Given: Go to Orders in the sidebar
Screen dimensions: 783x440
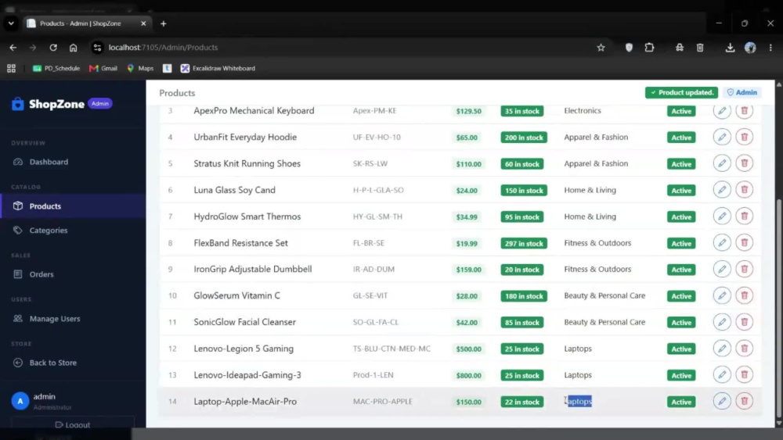Looking at the screenshot, I should click(73, 274).
